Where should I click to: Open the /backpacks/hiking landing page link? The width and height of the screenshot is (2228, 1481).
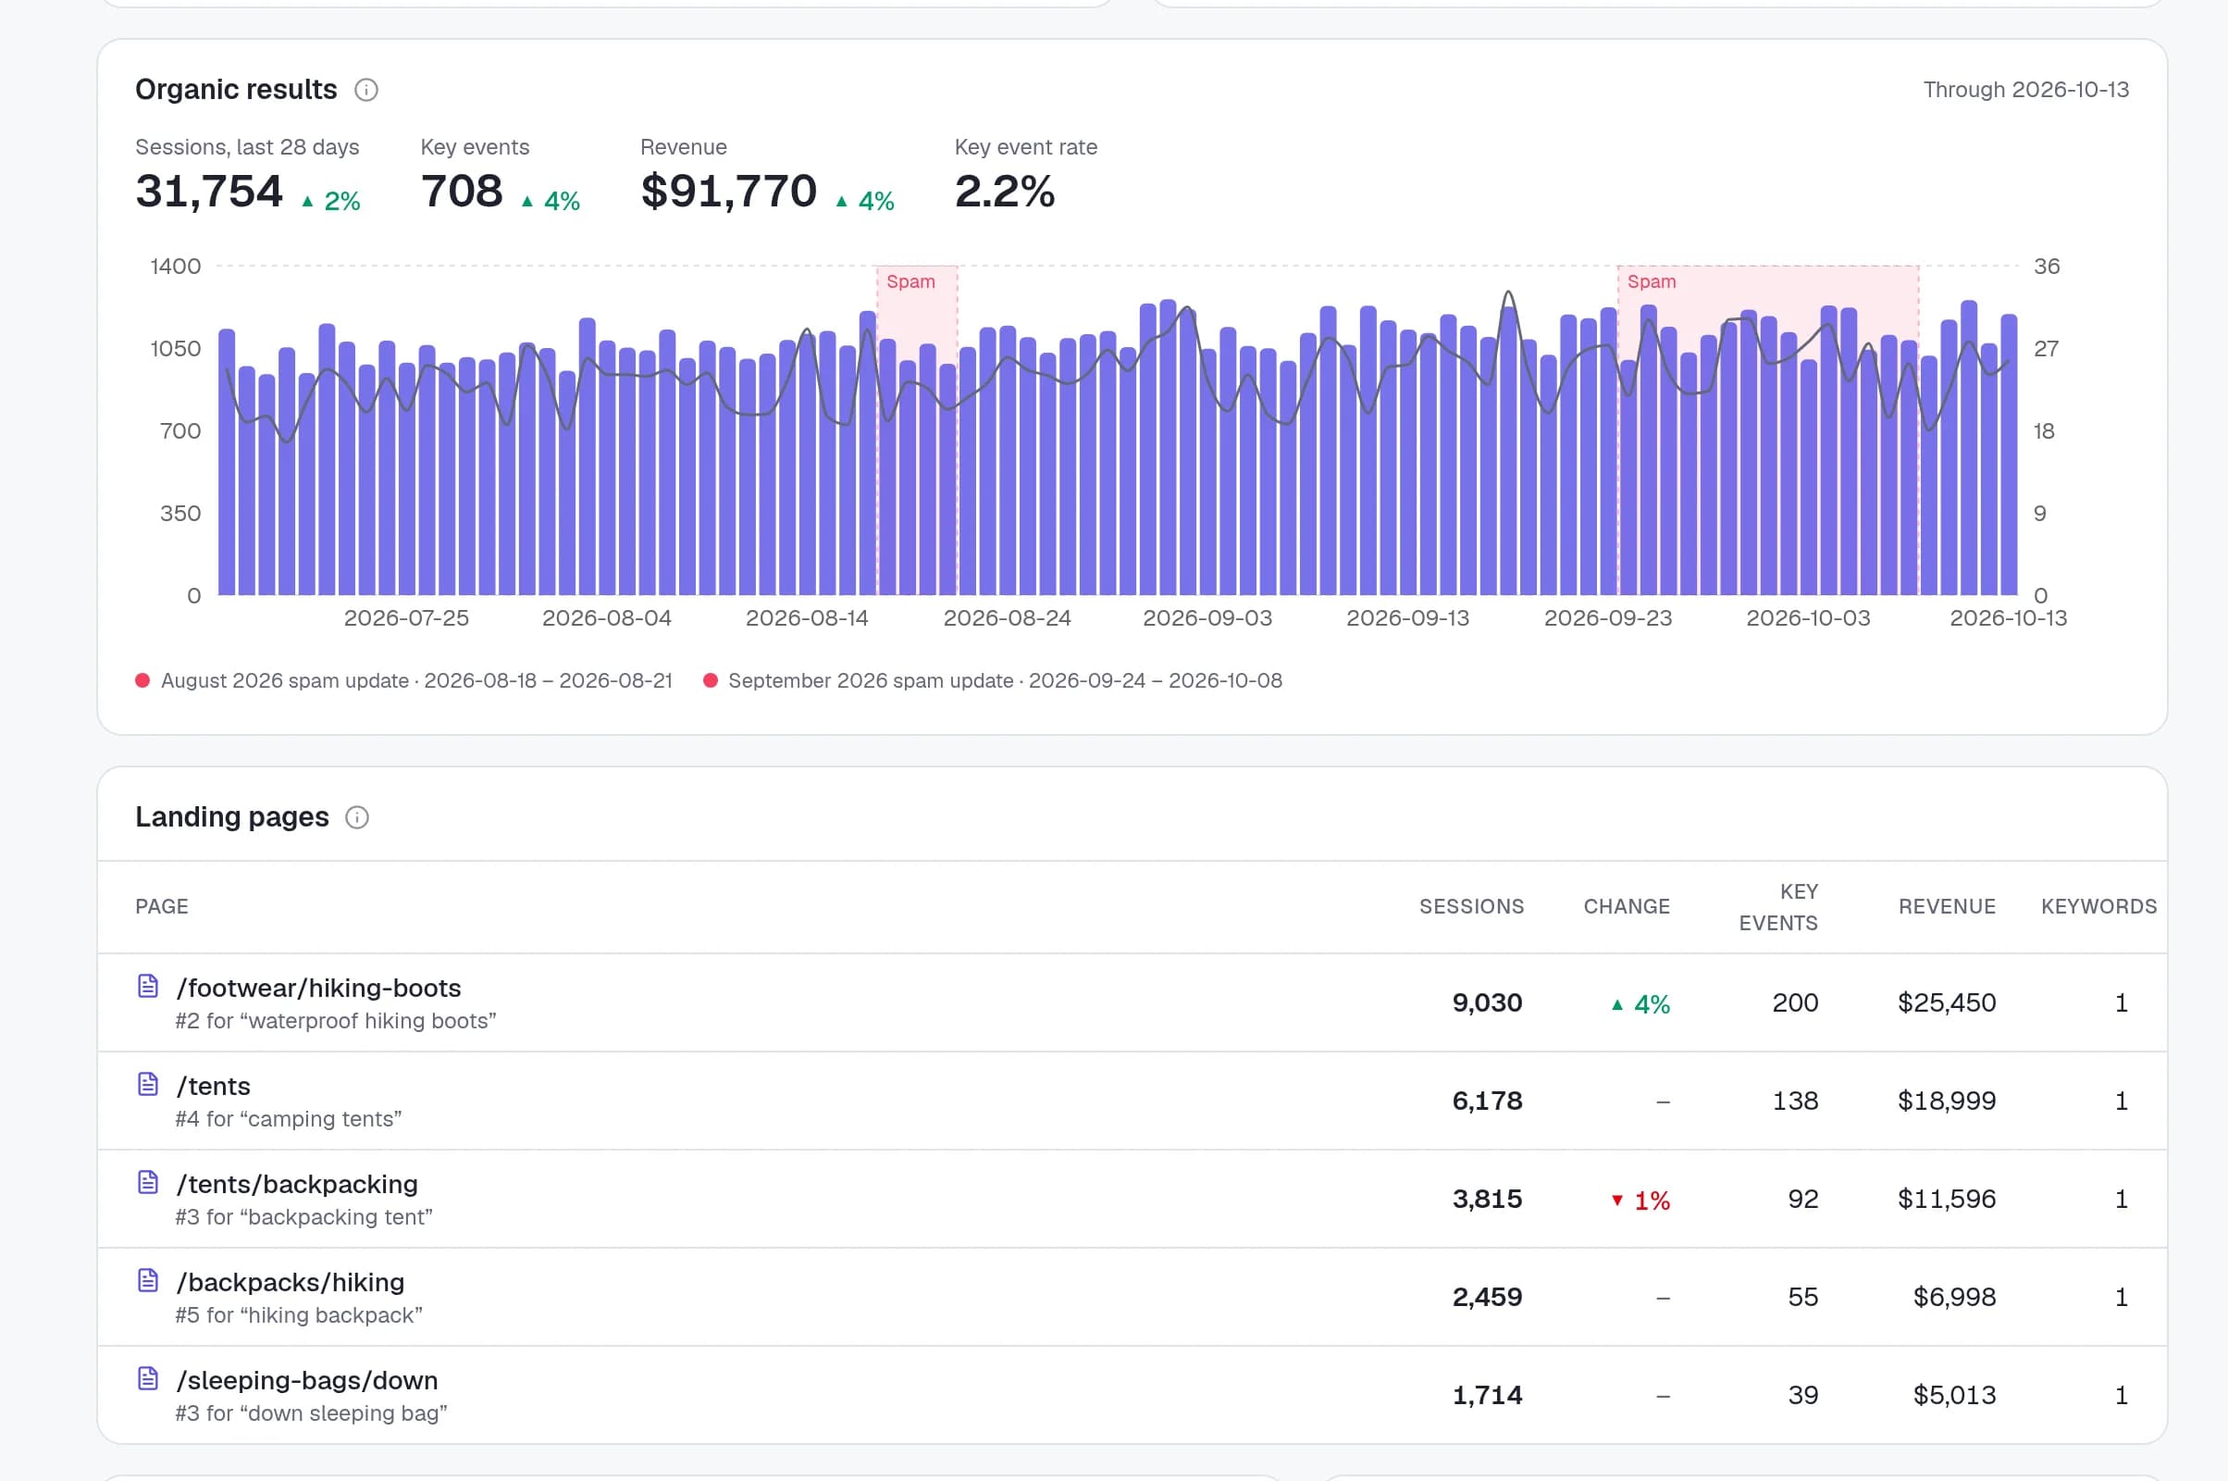point(291,1283)
